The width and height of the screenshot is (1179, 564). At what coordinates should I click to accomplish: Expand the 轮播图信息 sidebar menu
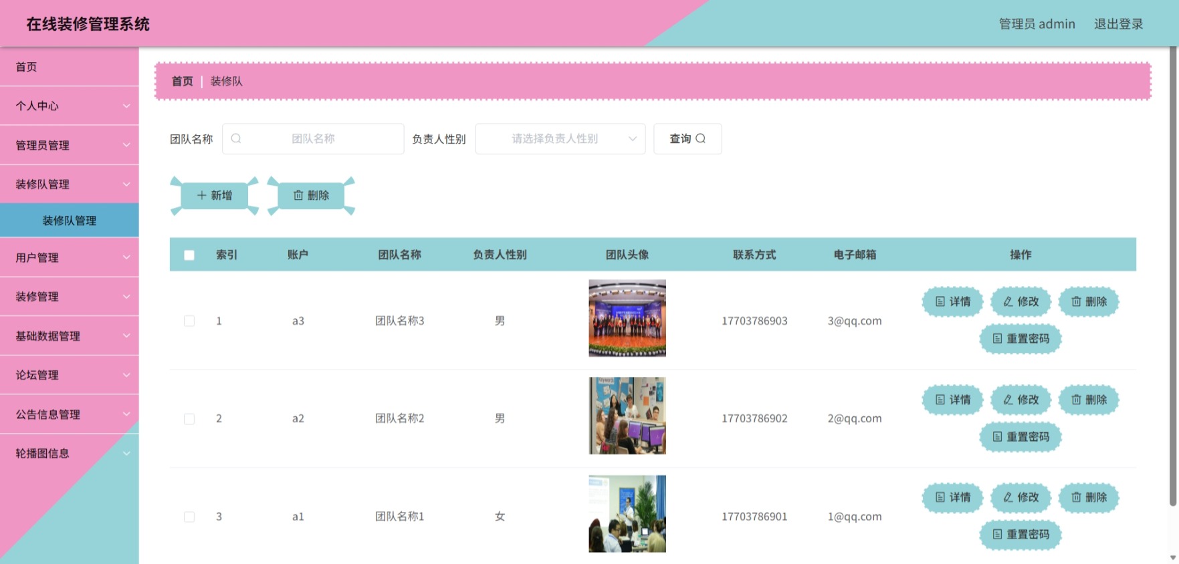click(x=70, y=453)
